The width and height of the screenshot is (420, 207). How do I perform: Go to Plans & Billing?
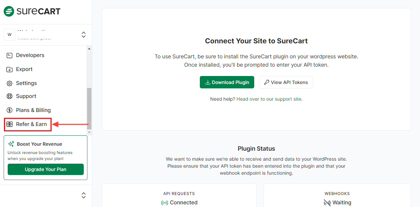click(33, 110)
